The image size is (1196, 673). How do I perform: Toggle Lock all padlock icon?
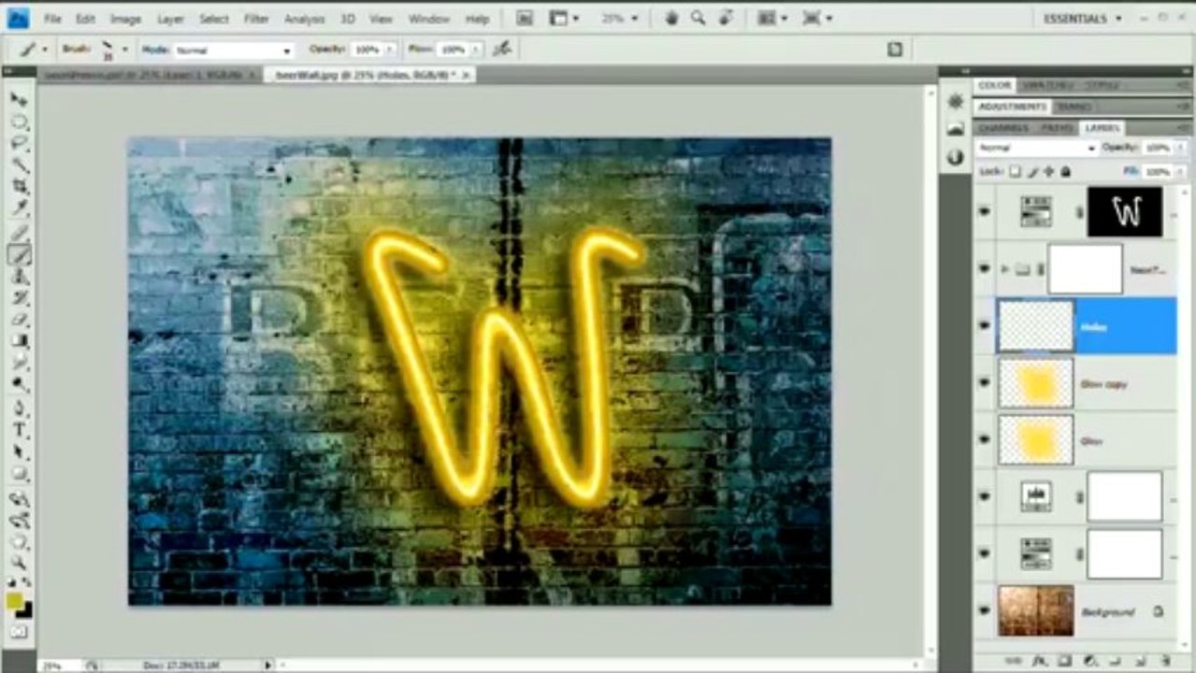[1066, 172]
